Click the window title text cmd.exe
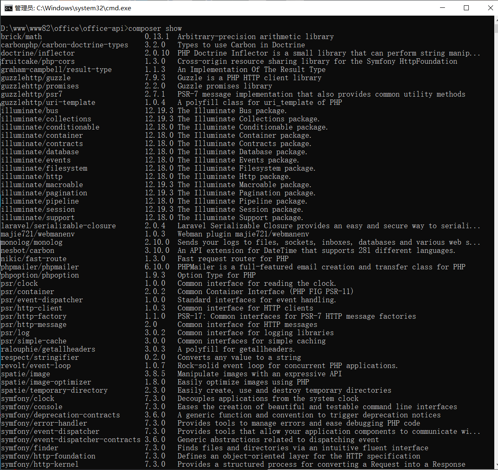This screenshot has height=470, width=498. [x=72, y=8]
